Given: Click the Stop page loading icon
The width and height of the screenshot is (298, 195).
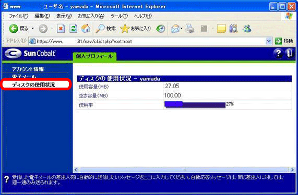Looking at the screenshot, I should [61, 29].
